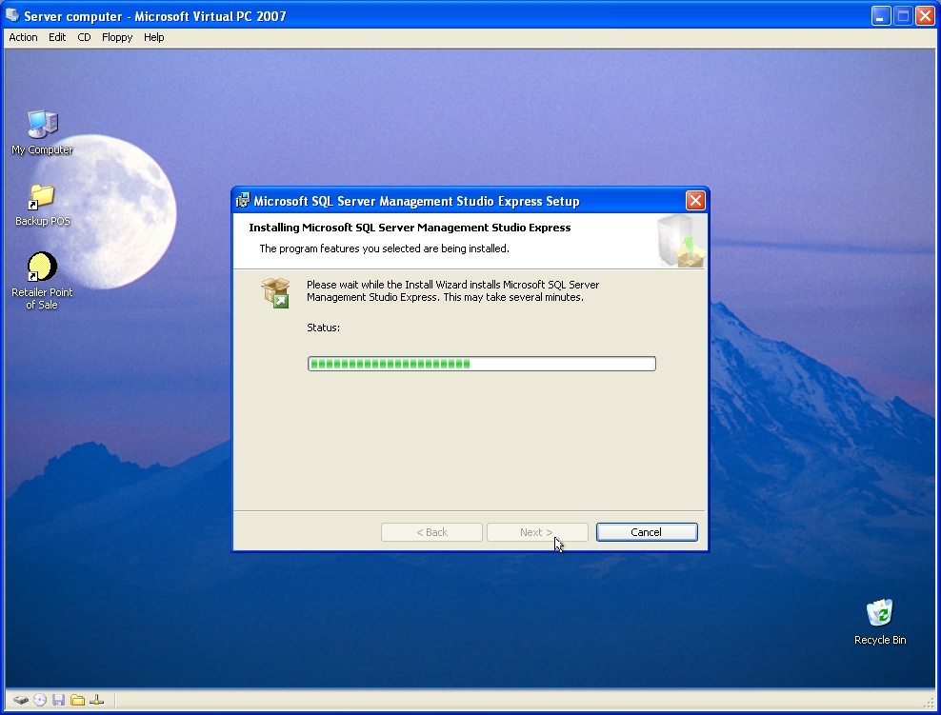Click the network adapter status icon

(x=96, y=700)
